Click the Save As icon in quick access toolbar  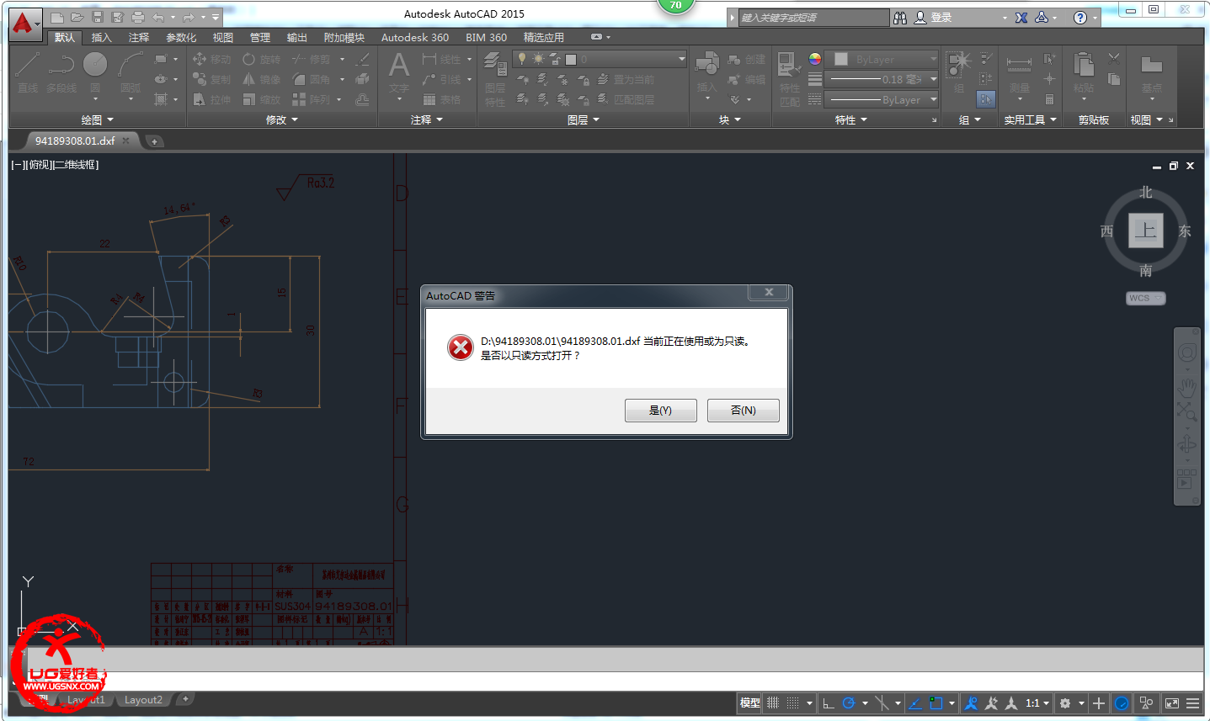click(x=118, y=17)
